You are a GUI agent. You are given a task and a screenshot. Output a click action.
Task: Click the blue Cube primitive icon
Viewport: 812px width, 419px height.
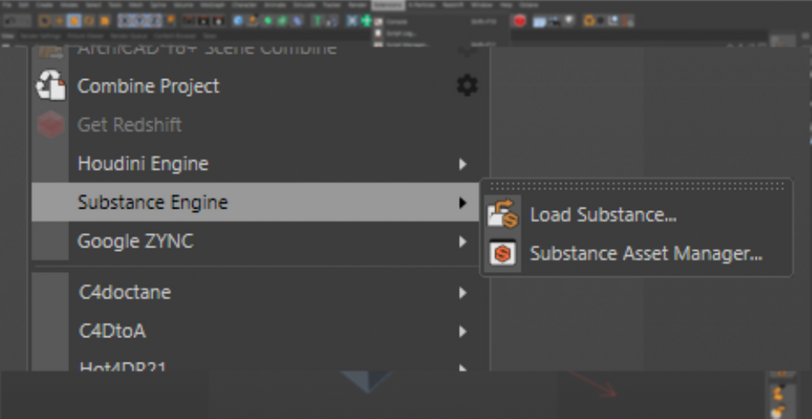[x=238, y=21]
